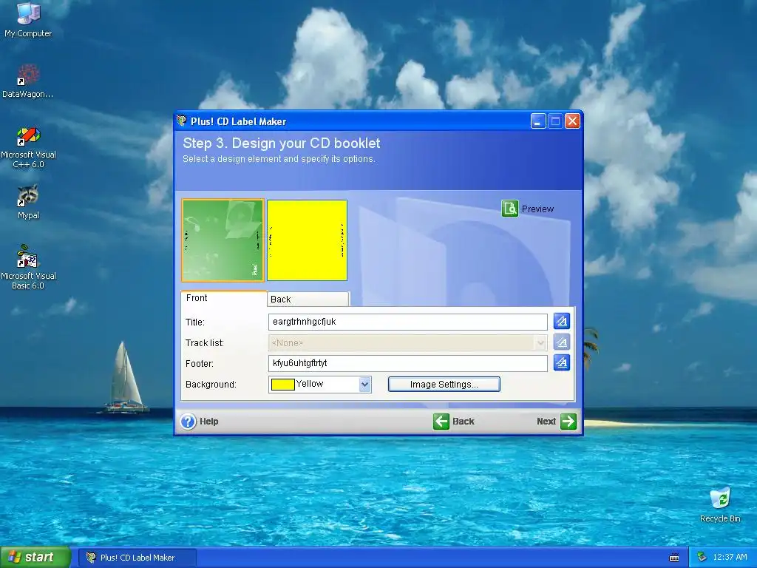757x568 pixels.
Task: Select Microsoft Visual Basic 6.0 shortcut
Action: [28, 267]
